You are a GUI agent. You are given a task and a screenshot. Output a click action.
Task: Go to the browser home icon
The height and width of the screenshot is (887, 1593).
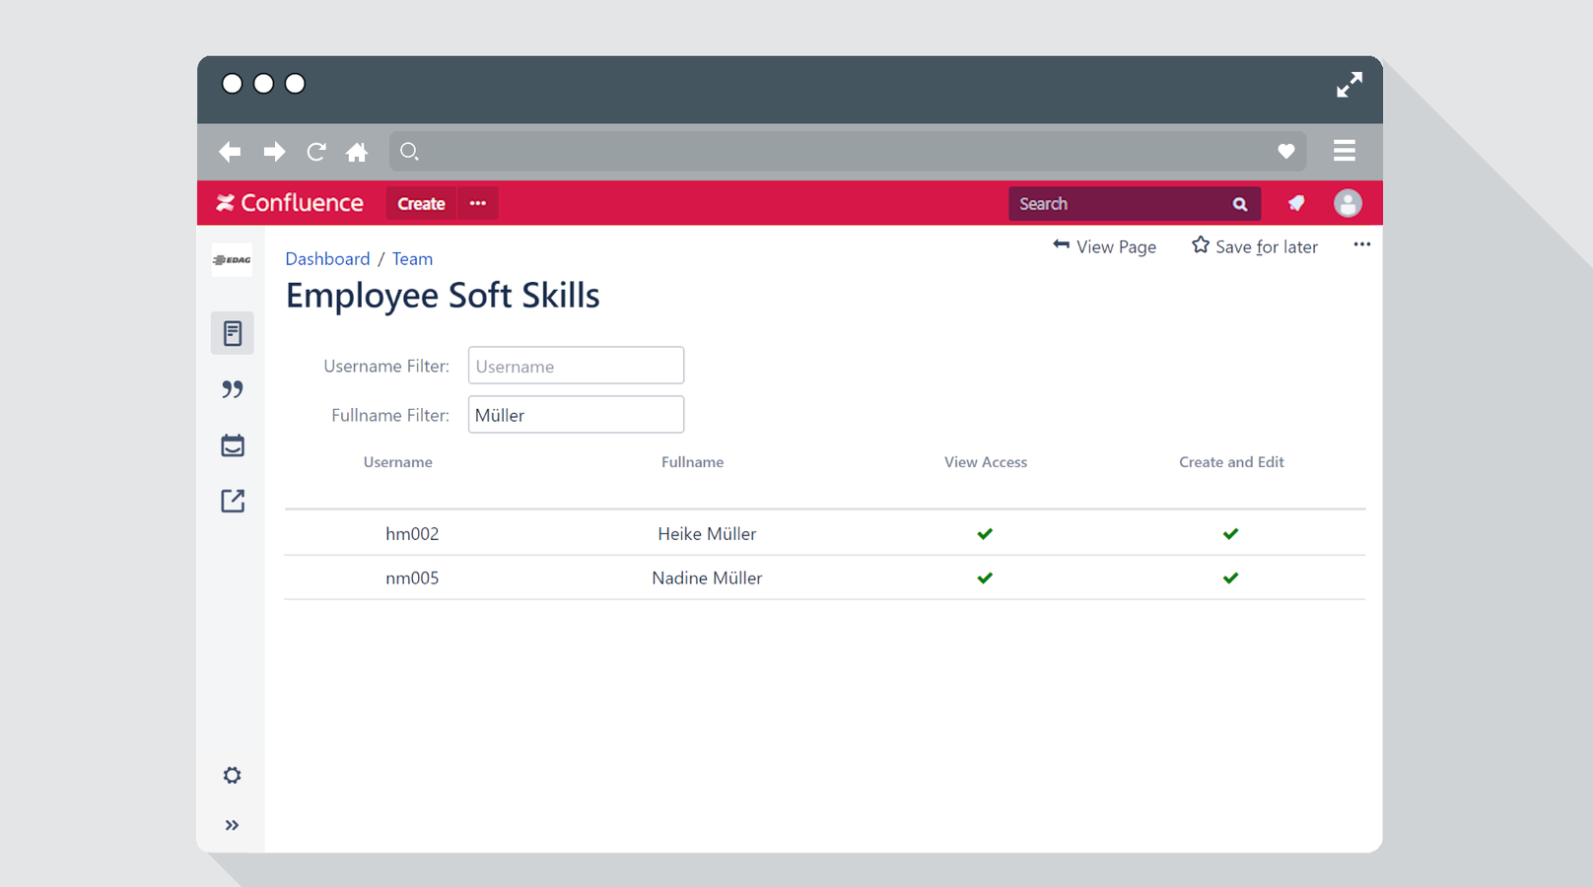357,152
